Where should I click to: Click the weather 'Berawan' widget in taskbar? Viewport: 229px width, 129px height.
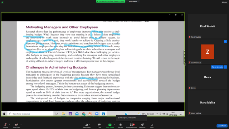tap(146, 114)
